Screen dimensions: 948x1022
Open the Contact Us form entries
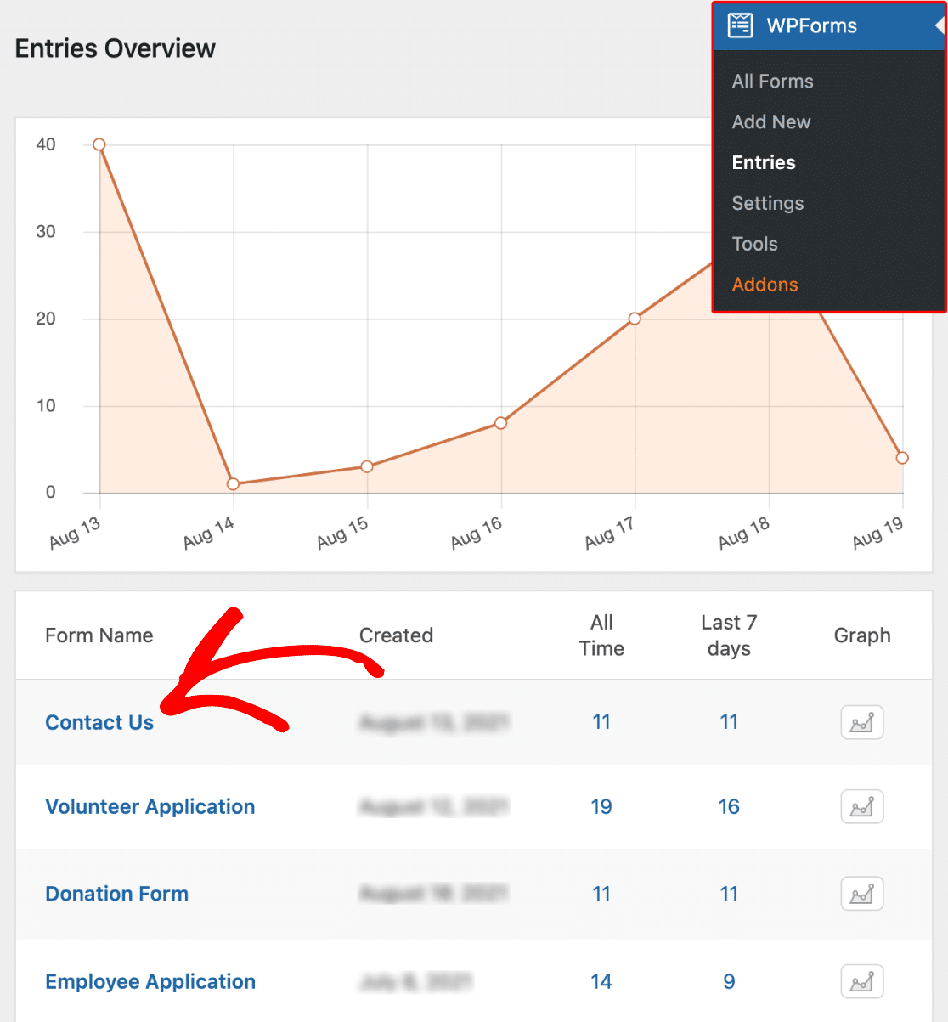pos(99,723)
